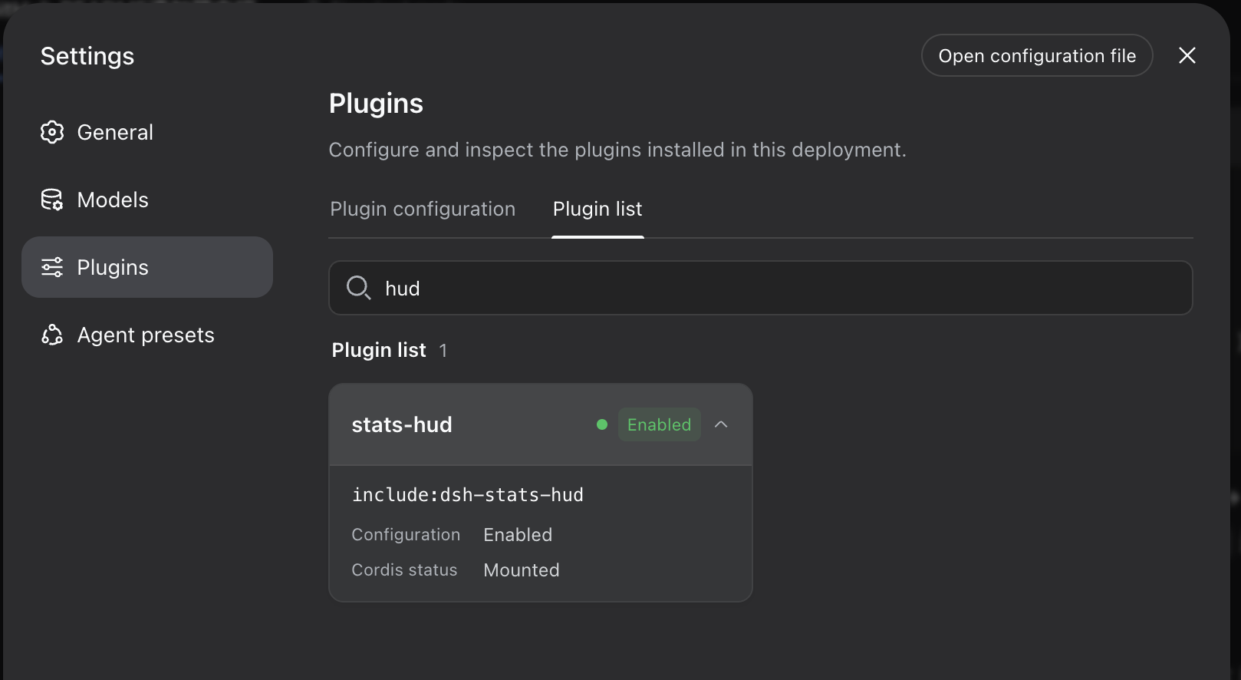
Task: Open General settings section
Action: pos(147,132)
